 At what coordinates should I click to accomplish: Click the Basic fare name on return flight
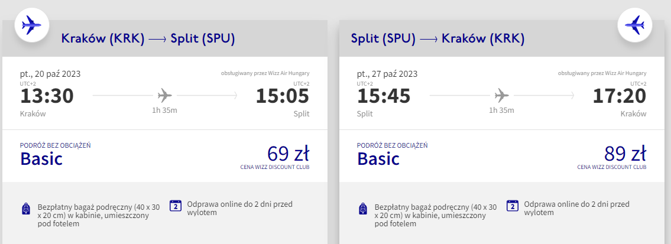tap(378, 158)
